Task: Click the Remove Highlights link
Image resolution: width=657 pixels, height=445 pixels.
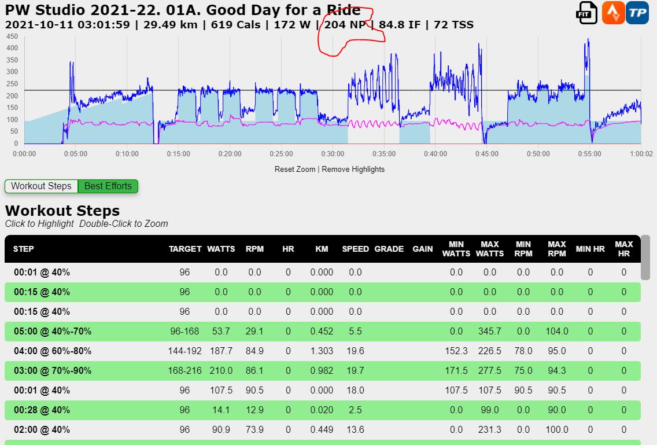Action: pos(353,169)
